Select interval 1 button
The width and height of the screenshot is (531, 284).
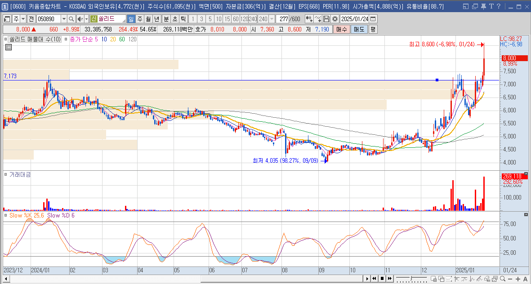click(x=193, y=19)
